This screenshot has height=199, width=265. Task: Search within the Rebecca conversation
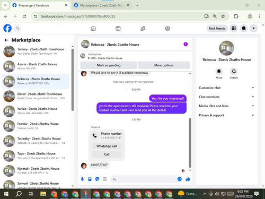pyautogui.click(x=234, y=72)
